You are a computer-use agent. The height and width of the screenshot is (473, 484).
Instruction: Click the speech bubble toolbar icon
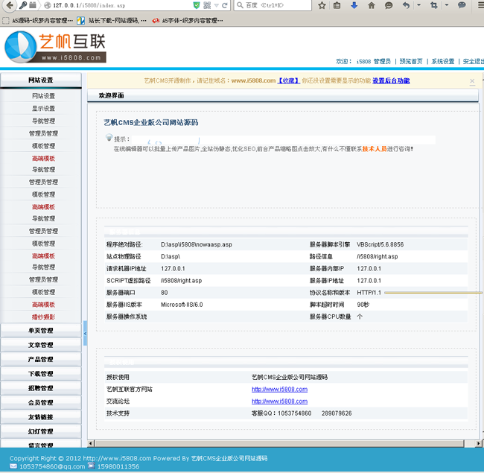tap(462, 5)
